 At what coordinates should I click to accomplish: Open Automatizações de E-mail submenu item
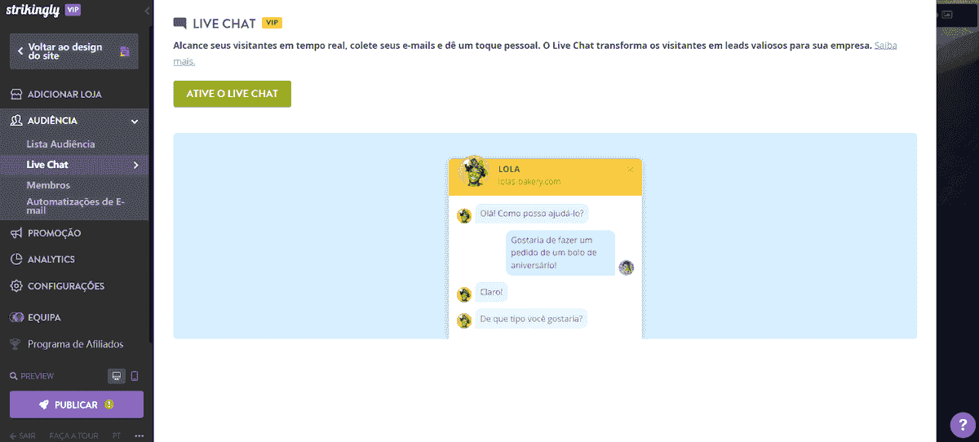point(75,206)
